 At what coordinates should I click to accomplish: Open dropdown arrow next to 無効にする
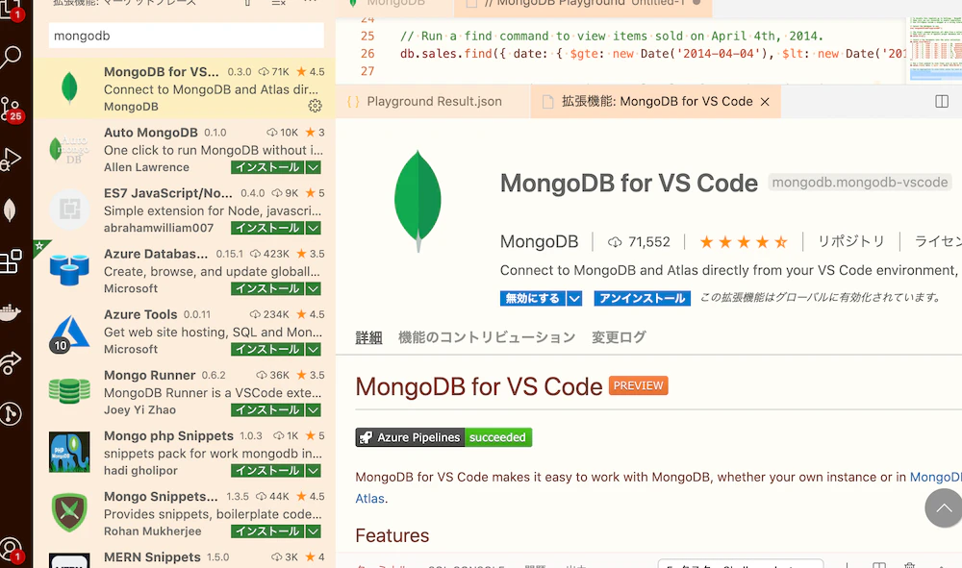(574, 298)
